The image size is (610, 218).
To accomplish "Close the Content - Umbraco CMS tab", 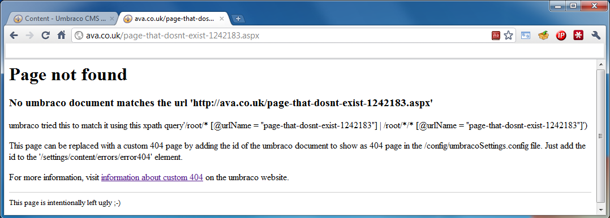I will [111, 19].
